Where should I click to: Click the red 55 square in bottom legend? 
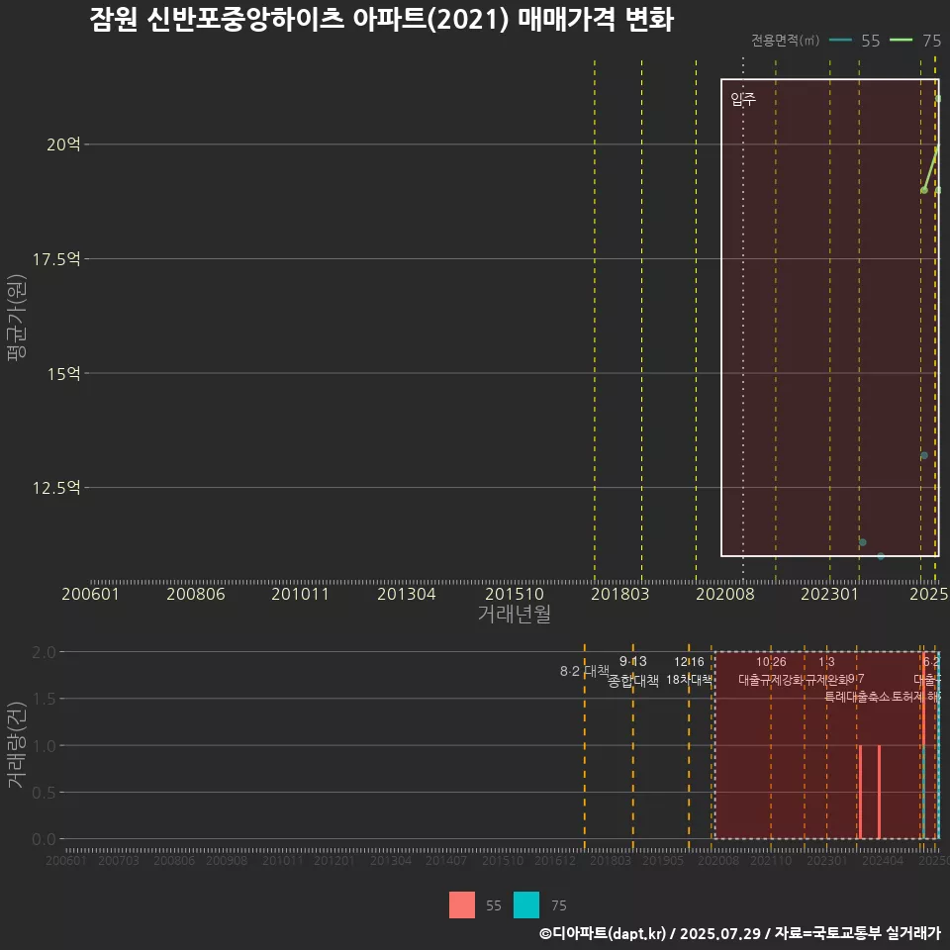point(462,904)
